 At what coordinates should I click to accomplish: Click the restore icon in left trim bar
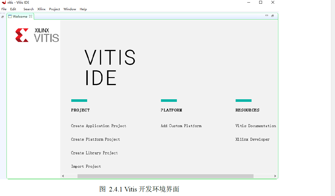[x=3, y=17]
